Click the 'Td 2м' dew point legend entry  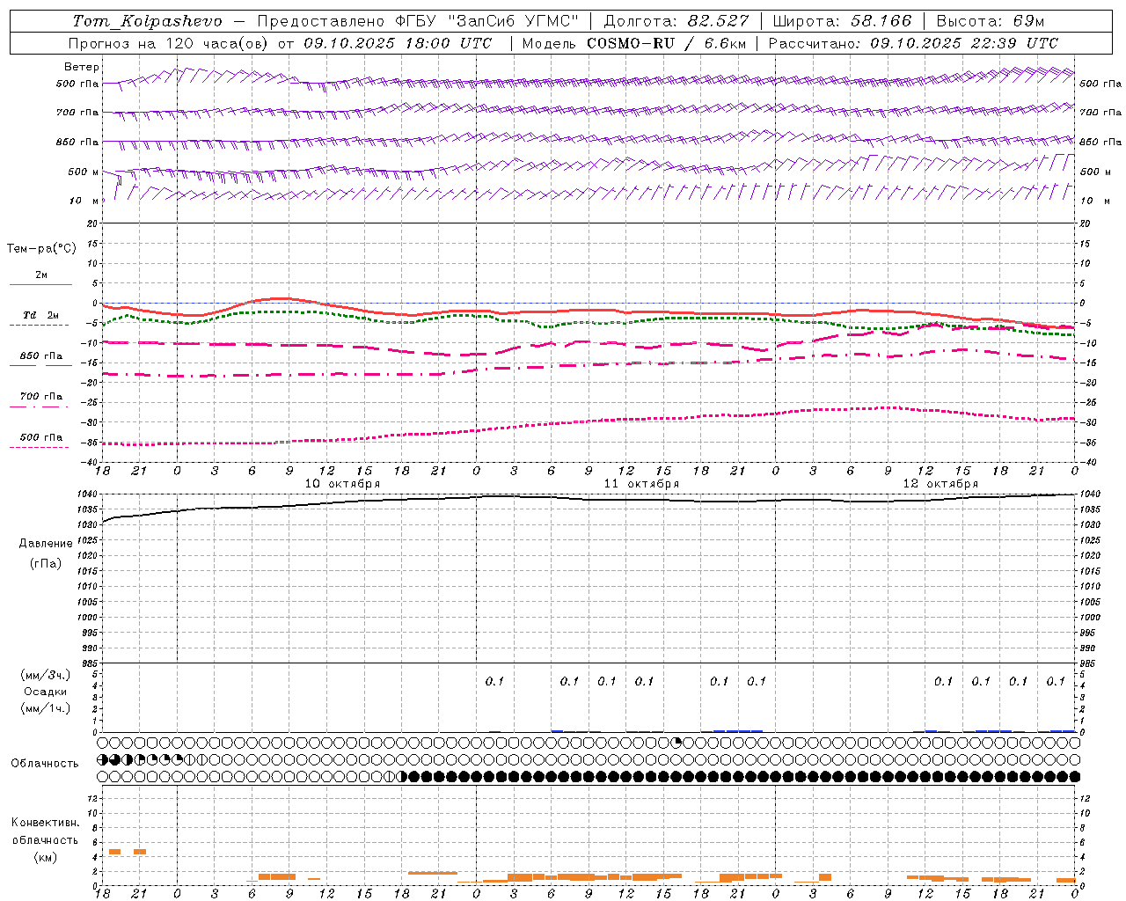pyautogui.click(x=41, y=315)
